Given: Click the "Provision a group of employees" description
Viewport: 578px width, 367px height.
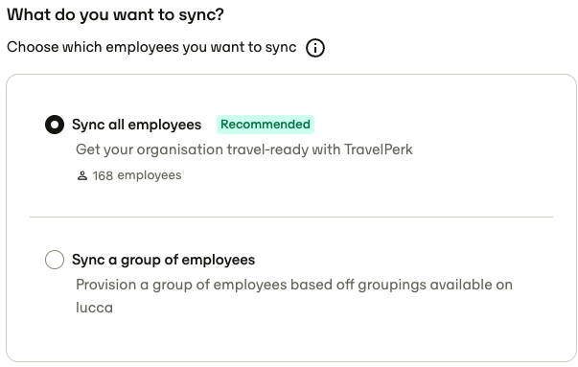Looking at the screenshot, I should tap(294, 296).
